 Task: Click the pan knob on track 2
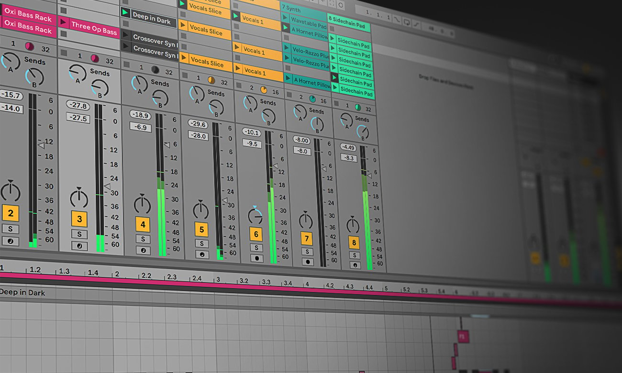[x=10, y=191]
